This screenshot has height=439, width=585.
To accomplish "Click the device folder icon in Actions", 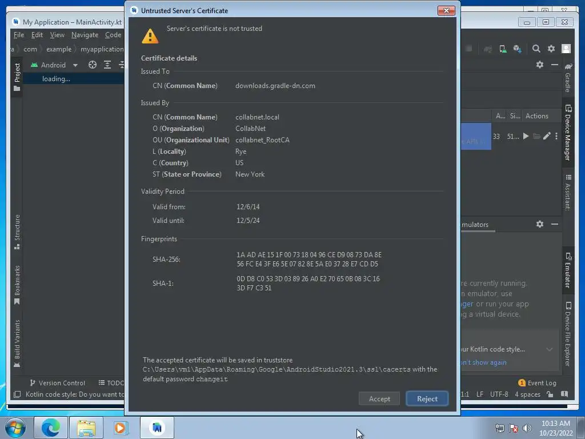I will tap(536, 136).
